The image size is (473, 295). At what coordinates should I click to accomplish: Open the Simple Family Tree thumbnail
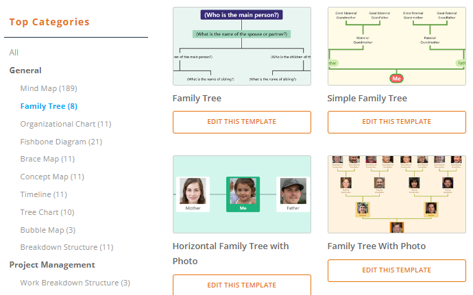tap(397, 47)
